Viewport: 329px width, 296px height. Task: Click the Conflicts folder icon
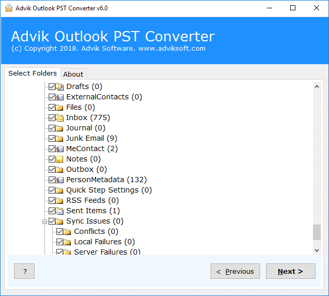[67, 232]
